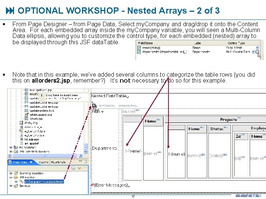Click the Scripting Variables folder icon

16,173
